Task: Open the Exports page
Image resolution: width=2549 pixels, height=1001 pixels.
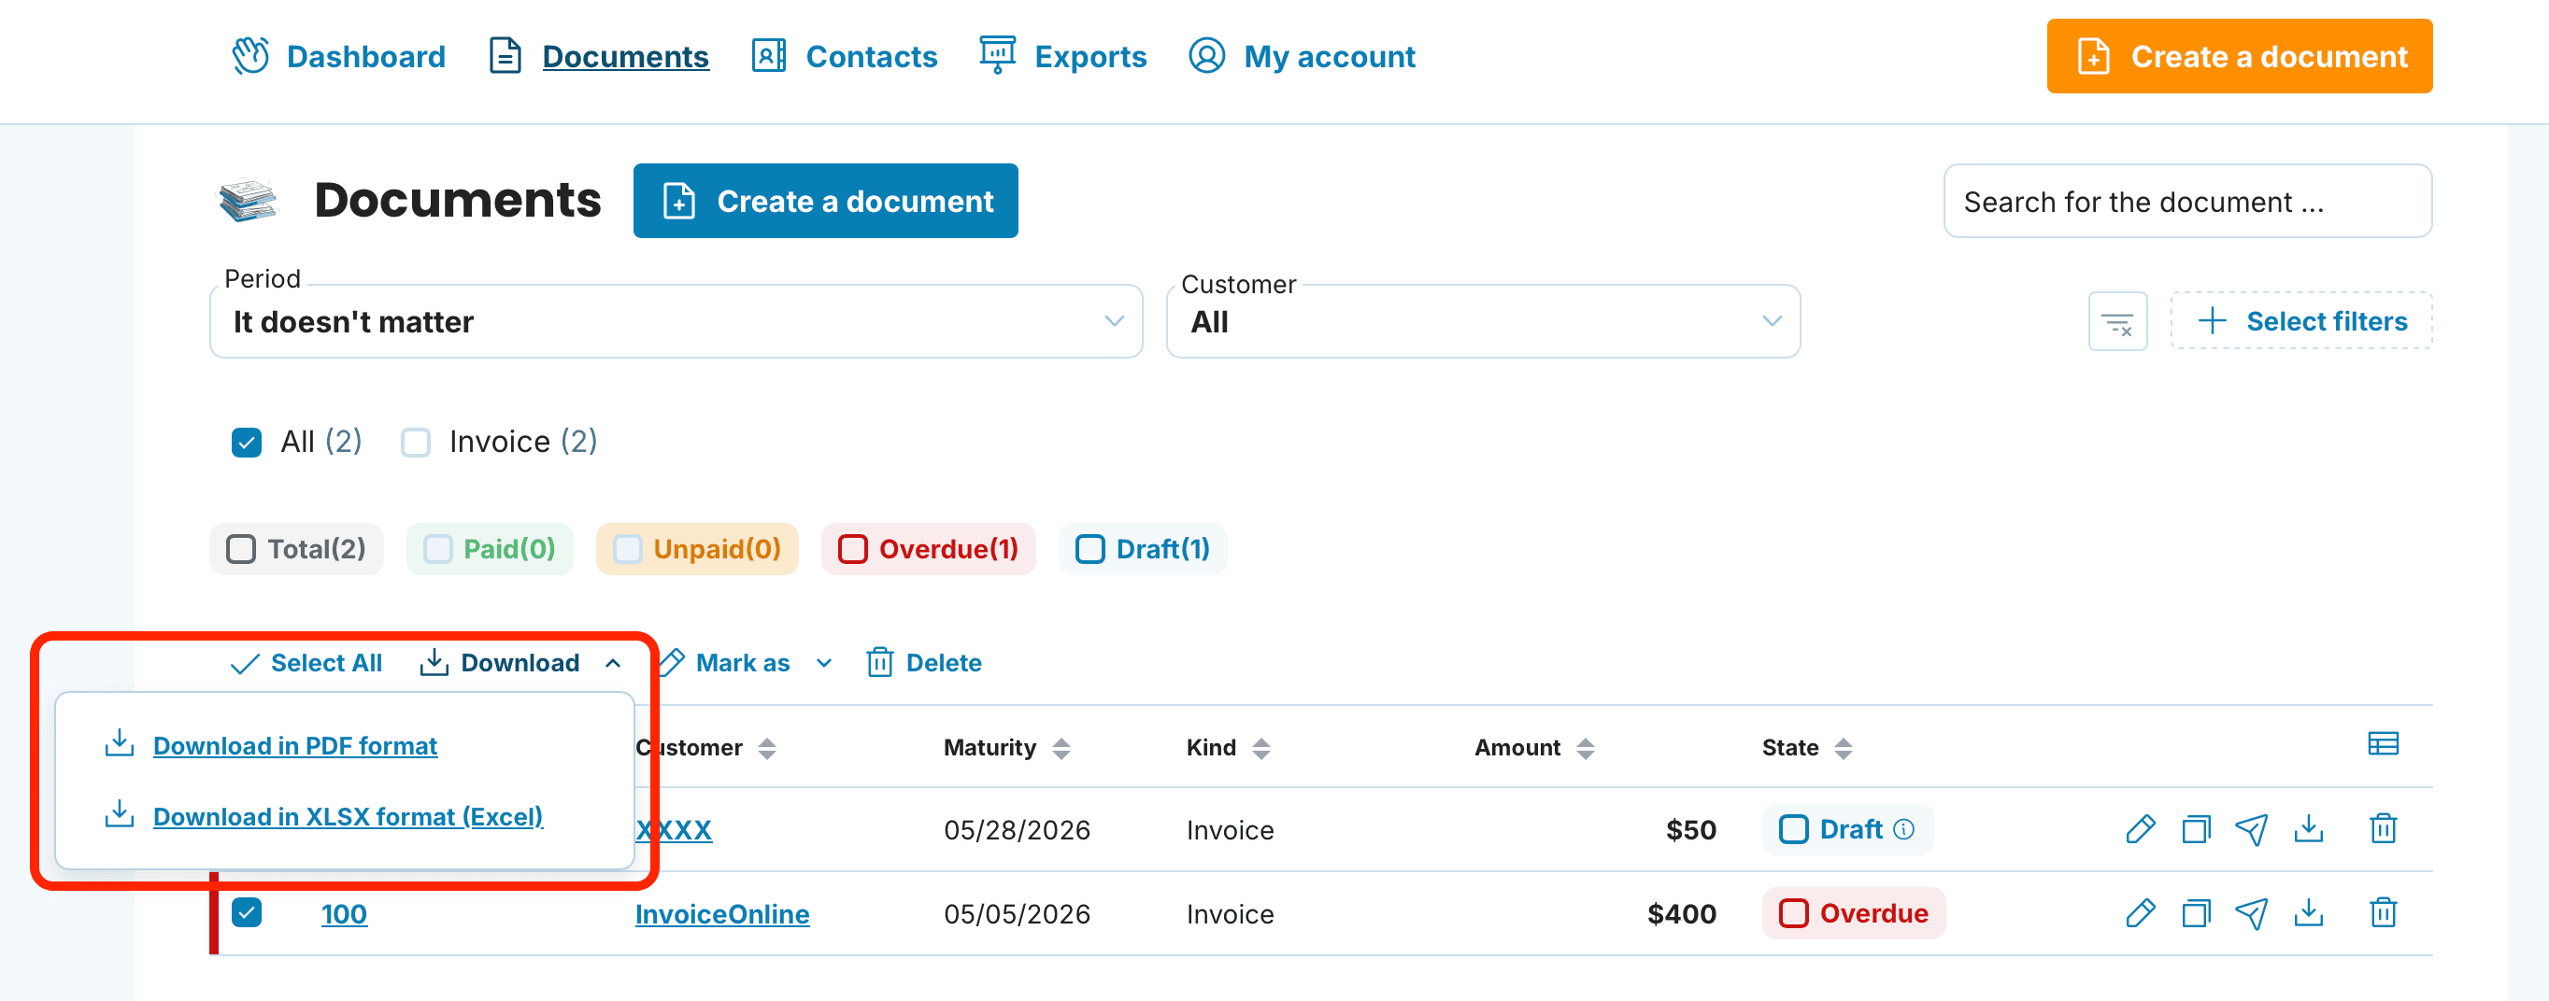Action: coord(1062,56)
